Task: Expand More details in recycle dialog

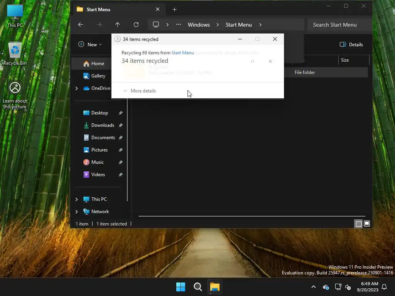Action: (x=139, y=91)
